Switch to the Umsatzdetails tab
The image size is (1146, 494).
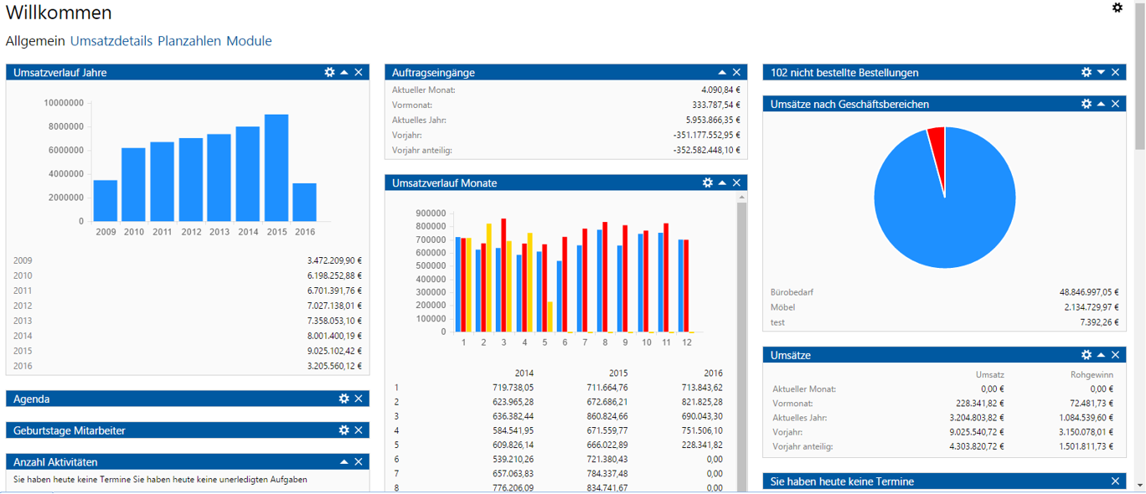111,41
